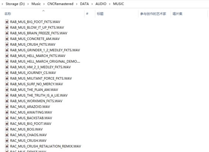Click the file icon beside RAB_MUS_CONCRETE_AM.WAV
The height and width of the screenshot is (152, 209).
pyautogui.click(x=7, y=39)
